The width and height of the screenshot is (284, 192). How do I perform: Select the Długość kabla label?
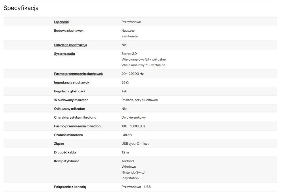pyautogui.click(x=65, y=152)
